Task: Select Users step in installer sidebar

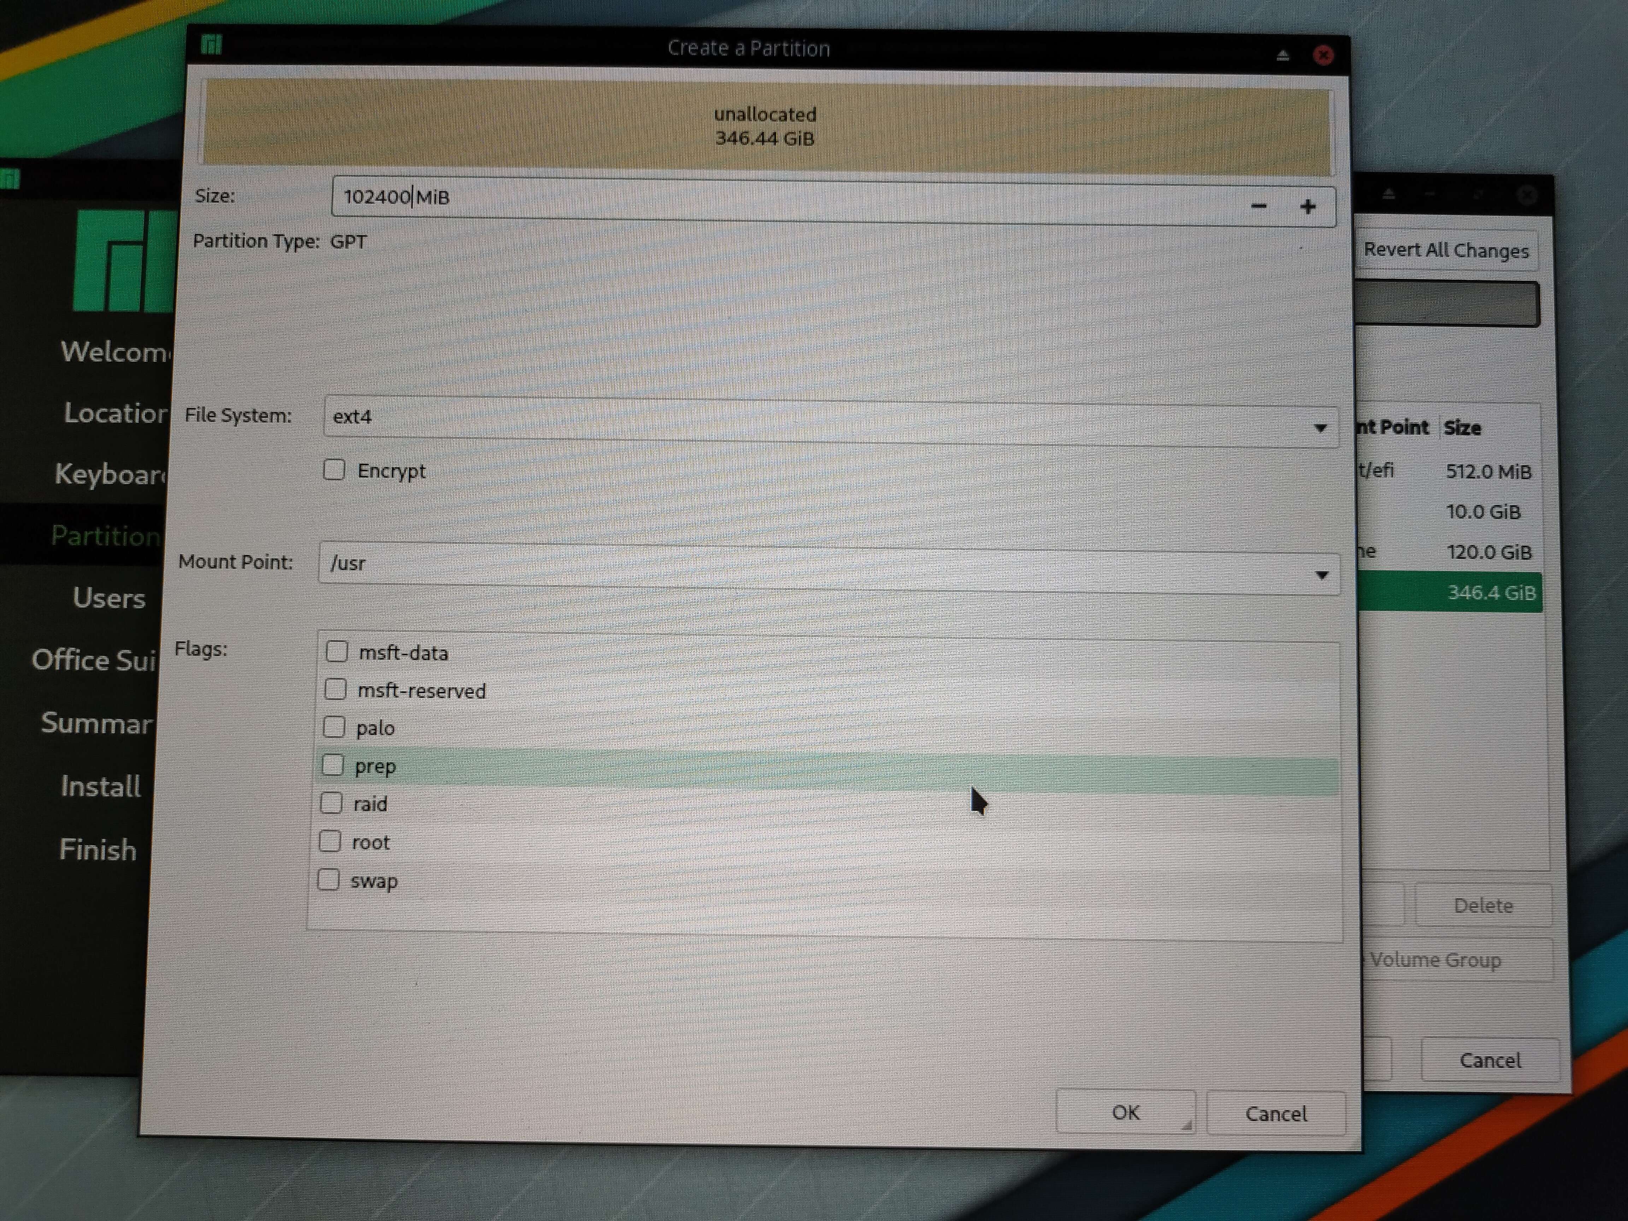Action: 109,598
